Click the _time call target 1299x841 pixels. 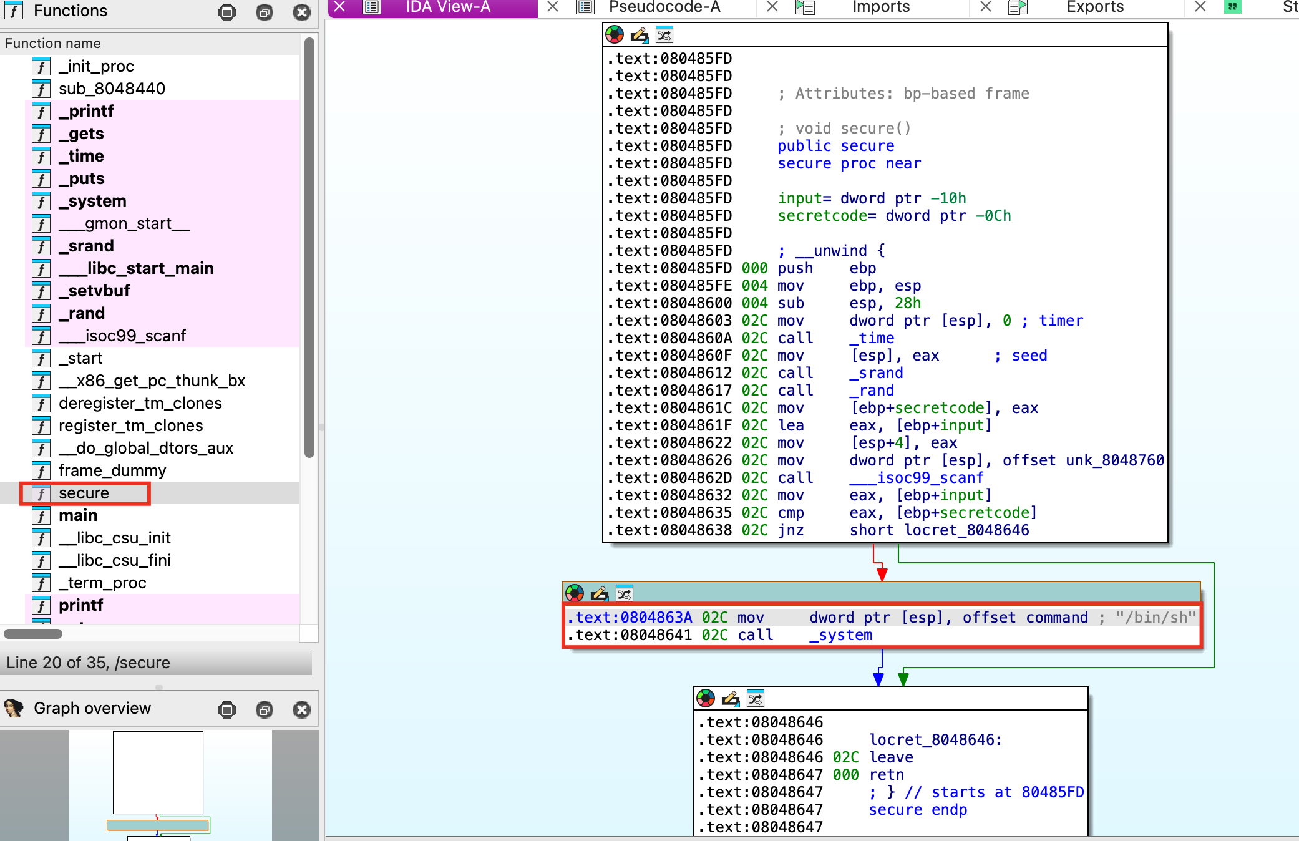[872, 338]
